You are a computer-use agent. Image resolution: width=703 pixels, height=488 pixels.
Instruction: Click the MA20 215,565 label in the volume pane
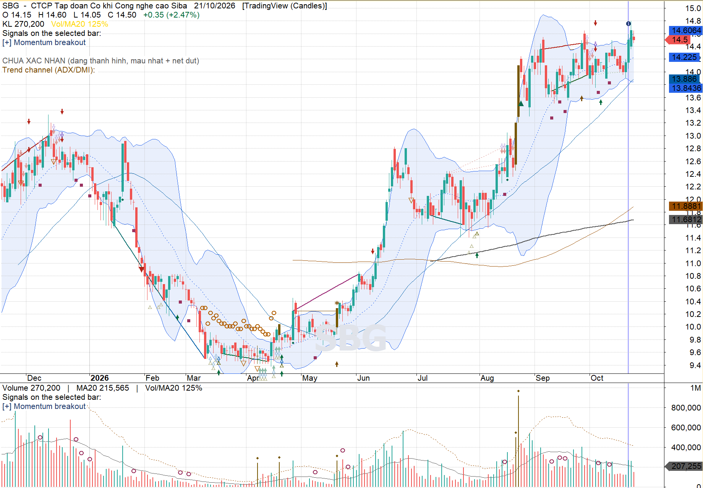[103, 388]
